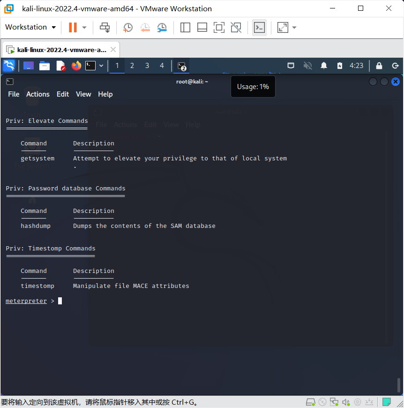Expand the terminal launcher dropdown

point(101,66)
